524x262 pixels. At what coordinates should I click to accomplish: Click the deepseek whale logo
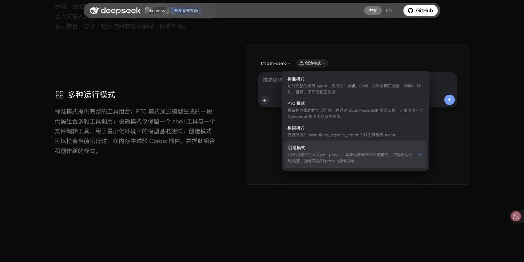coord(95,11)
